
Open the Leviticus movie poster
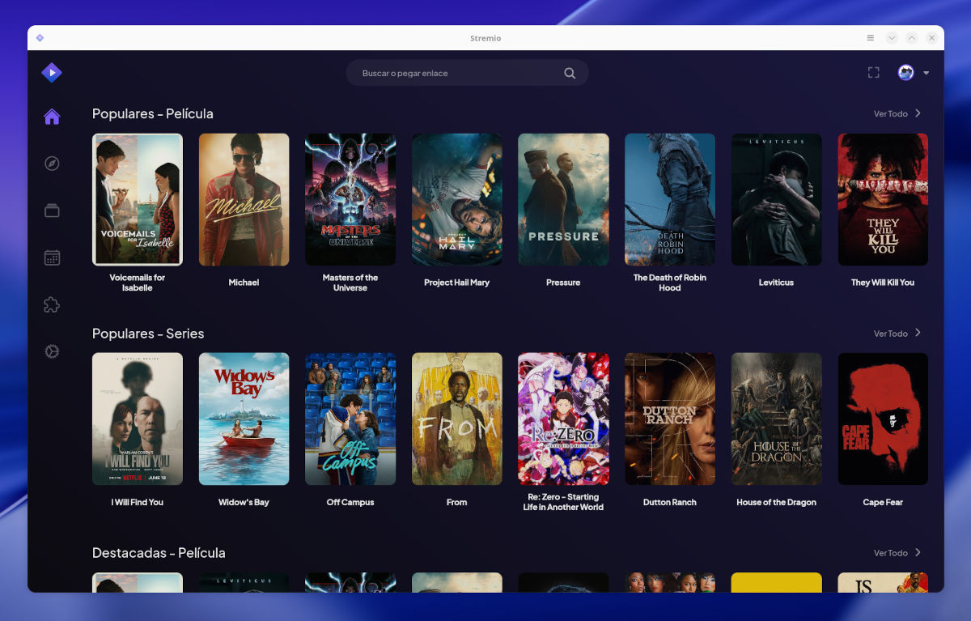pos(777,199)
